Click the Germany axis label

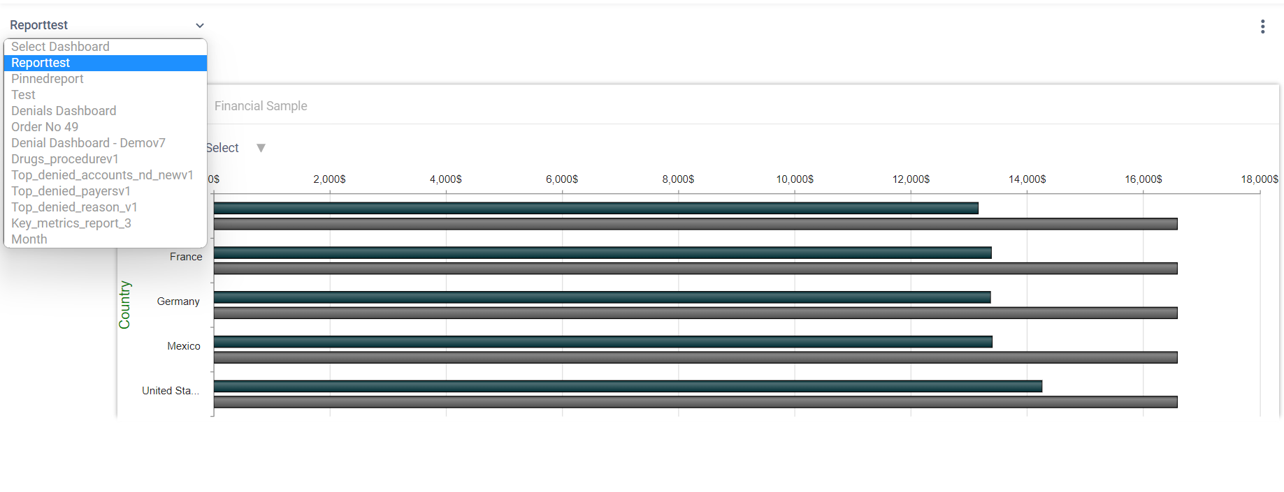click(x=178, y=301)
